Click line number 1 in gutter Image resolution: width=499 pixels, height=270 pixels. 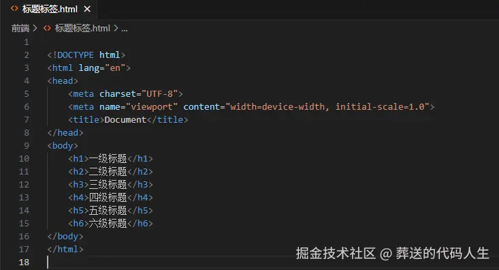click(27, 42)
